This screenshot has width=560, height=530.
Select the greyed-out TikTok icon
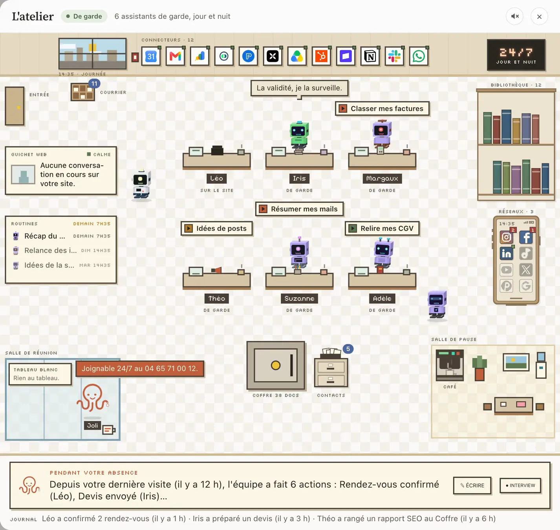click(526, 254)
